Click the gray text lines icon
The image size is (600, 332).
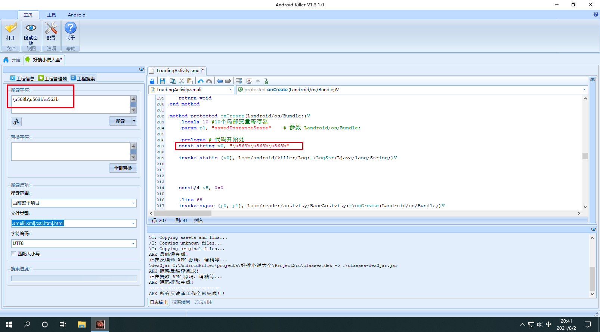pyautogui.click(x=258, y=81)
